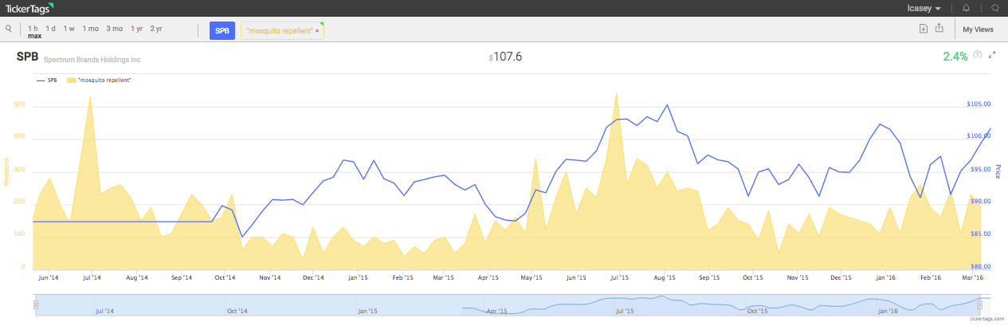Open My Views
This screenshot has height=326, width=1008.
[x=978, y=29]
